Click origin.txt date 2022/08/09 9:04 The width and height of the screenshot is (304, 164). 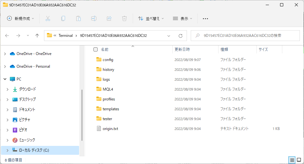pyautogui.click(x=188, y=129)
